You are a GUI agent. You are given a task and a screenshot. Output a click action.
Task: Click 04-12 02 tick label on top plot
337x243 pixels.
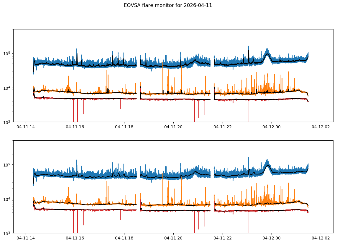321,127
